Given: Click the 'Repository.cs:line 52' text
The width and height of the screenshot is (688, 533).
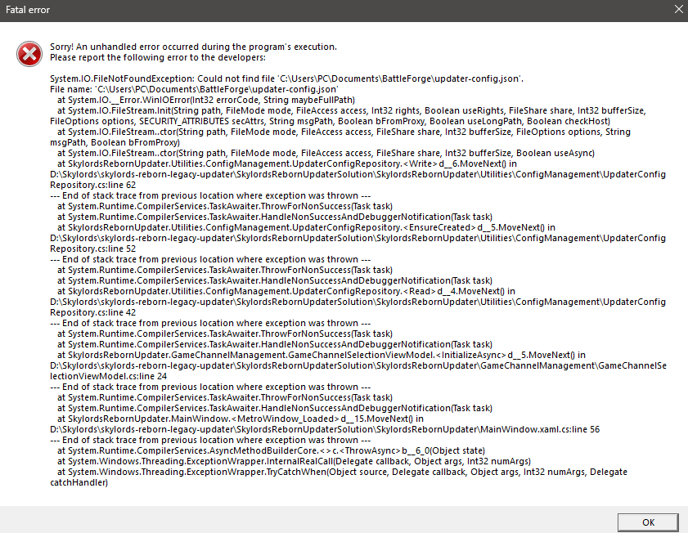Looking at the screenshot, I should (92, 249).
